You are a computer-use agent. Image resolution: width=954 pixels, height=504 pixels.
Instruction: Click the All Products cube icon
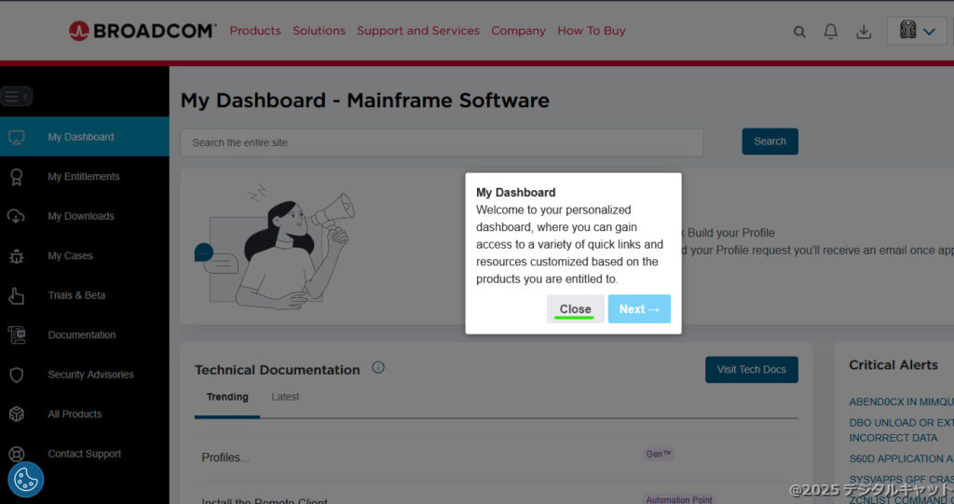[x=16, y=415]
